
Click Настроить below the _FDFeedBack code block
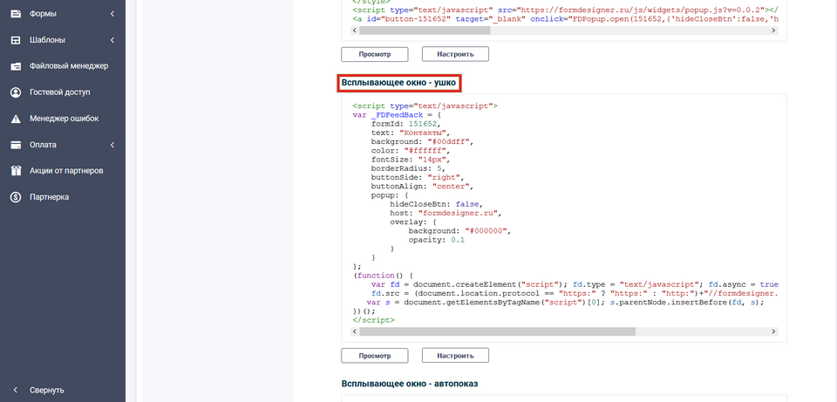455,356
